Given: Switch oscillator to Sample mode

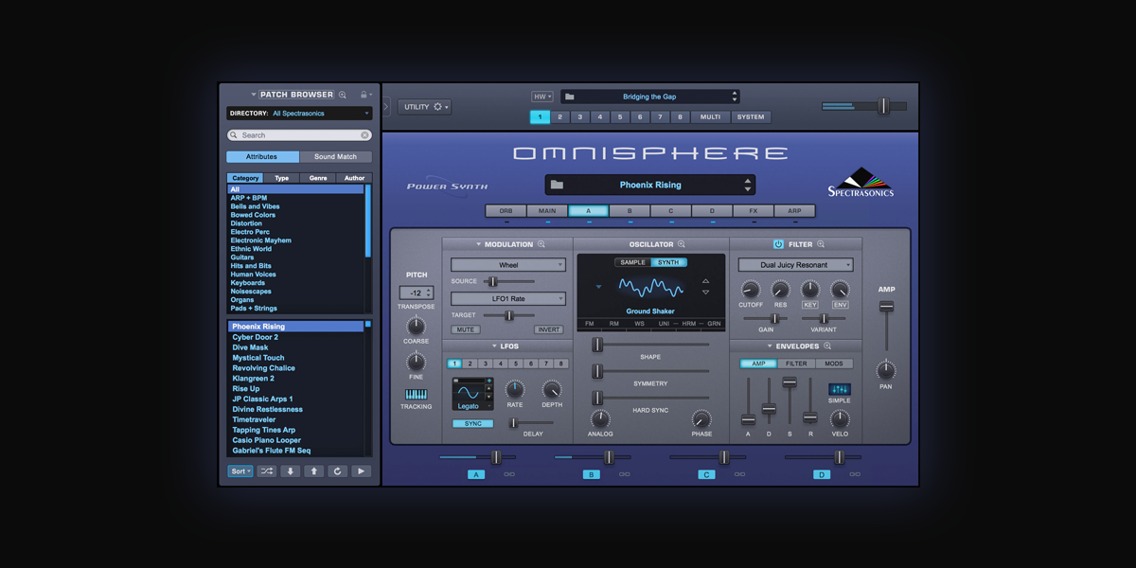Looking at the screenshot, I should click(632, 262).
